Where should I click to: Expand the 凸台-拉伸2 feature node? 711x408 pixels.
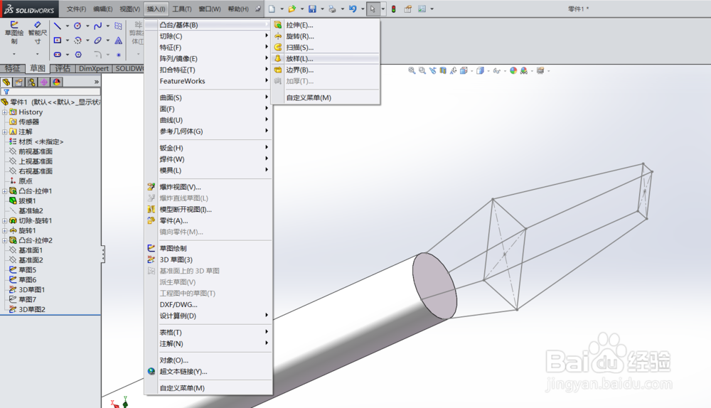click(x=4, y=240)
